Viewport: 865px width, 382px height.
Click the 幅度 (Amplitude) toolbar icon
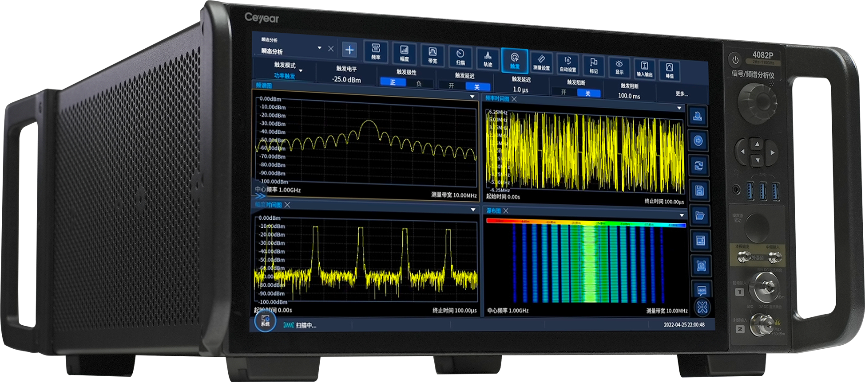click(404, 53)
